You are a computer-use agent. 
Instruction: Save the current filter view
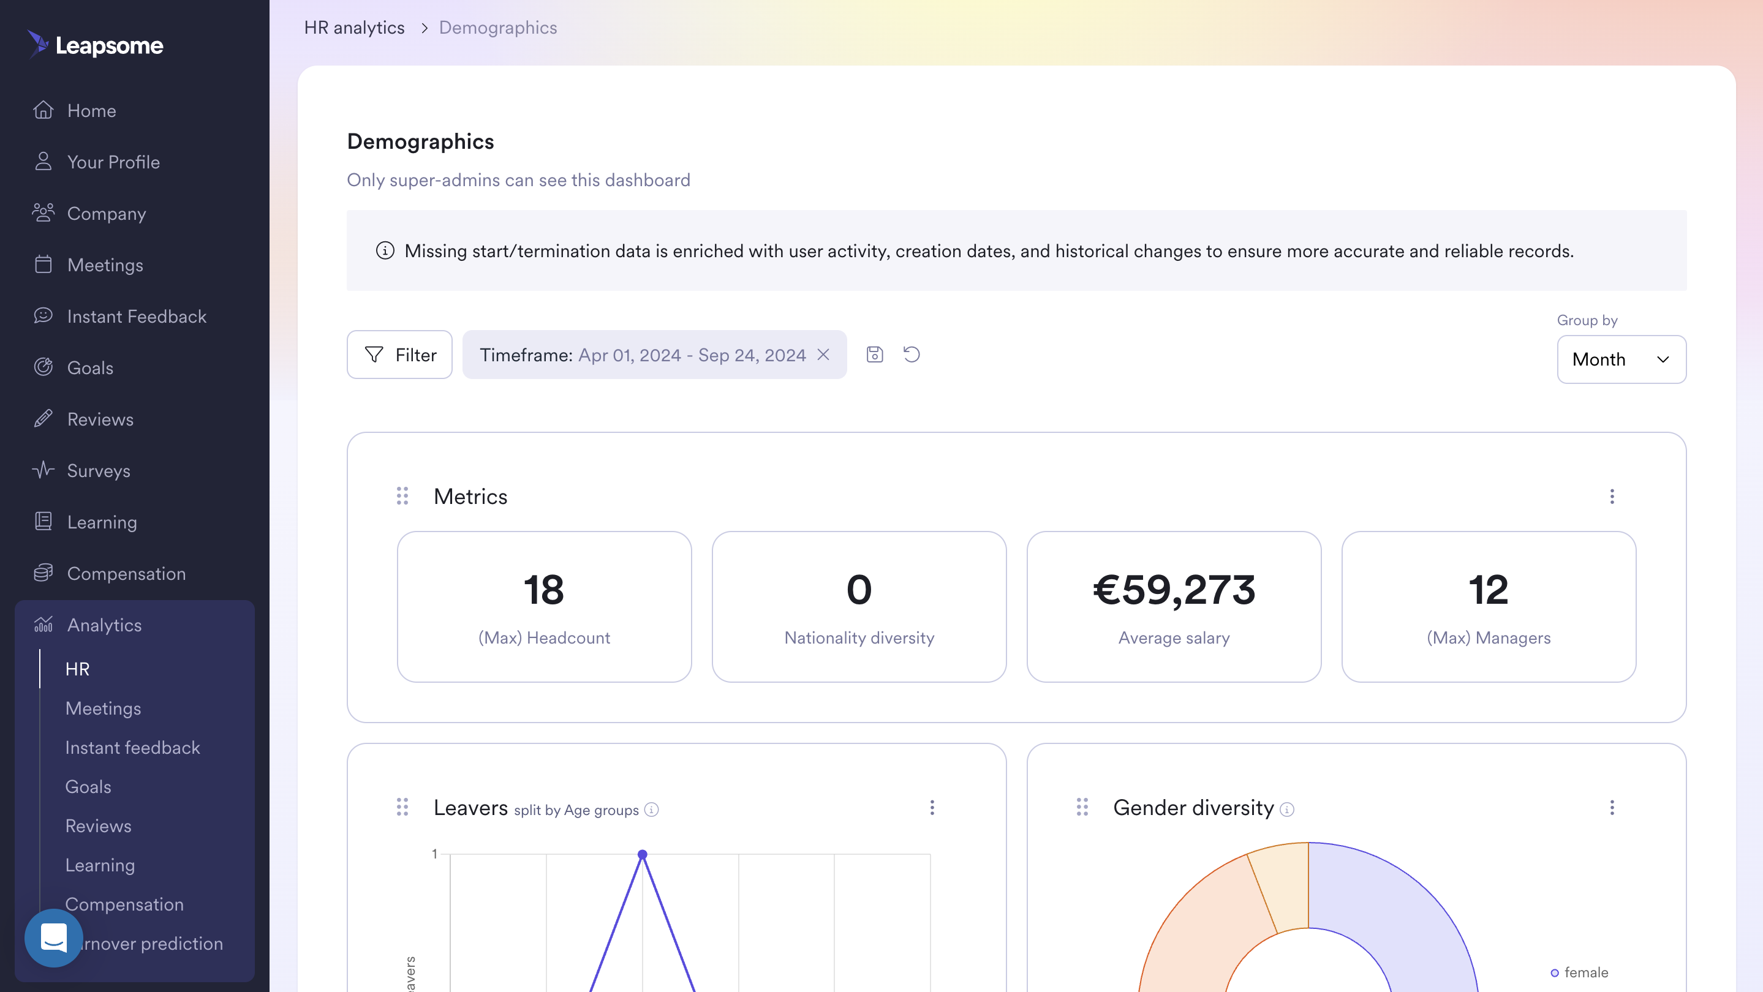[x=875, y=355]
